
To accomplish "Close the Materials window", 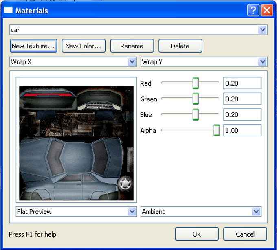I will [267, 11].
